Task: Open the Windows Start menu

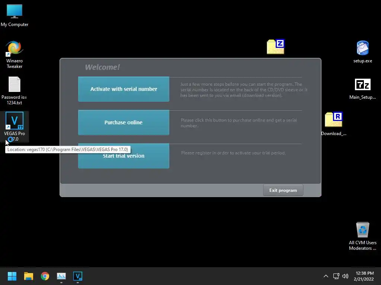Action: [12, 276]
